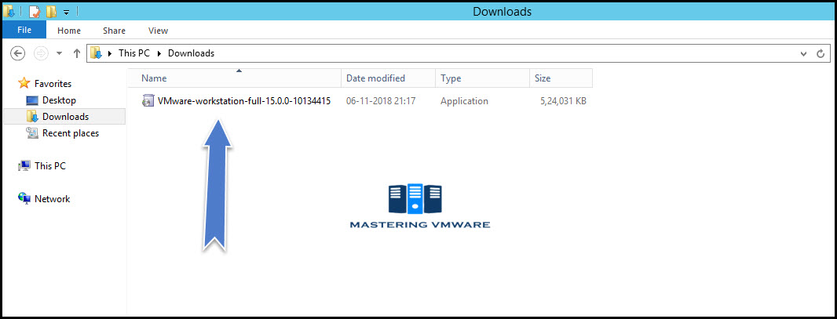
Task: Click the Properties quick access icon
Action: [35, 11]
